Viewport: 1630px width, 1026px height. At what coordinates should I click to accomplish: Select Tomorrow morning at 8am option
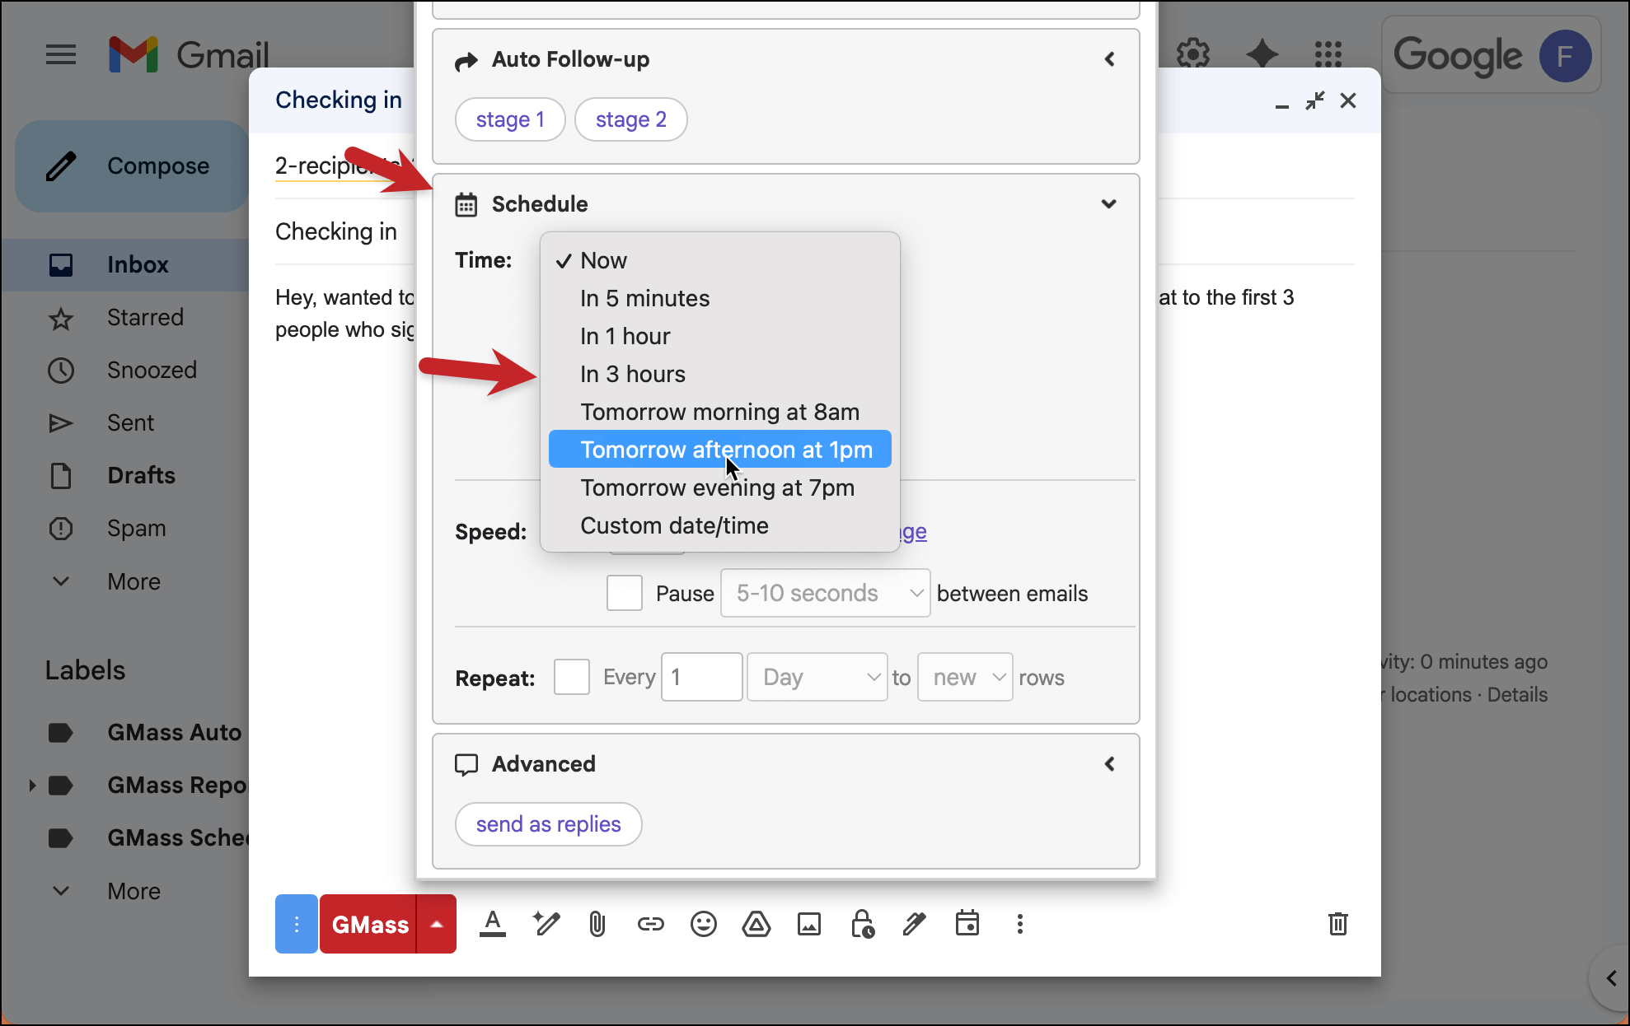pyautogui.click(x=719, y=412)
